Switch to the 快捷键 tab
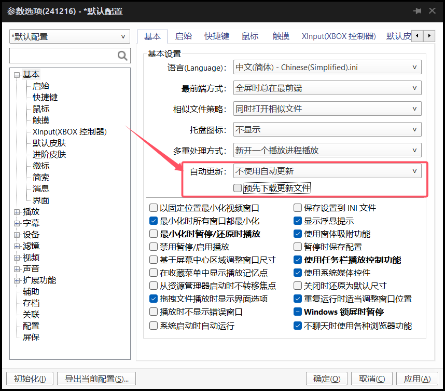Image resolution: width=445 pixels, height=391 pixels. (217, 36)
